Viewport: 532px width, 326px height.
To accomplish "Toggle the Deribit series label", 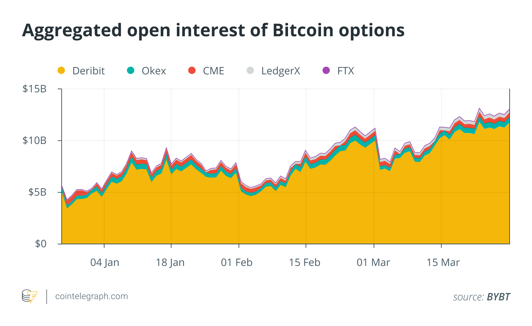I will click(x=88, y=71).
